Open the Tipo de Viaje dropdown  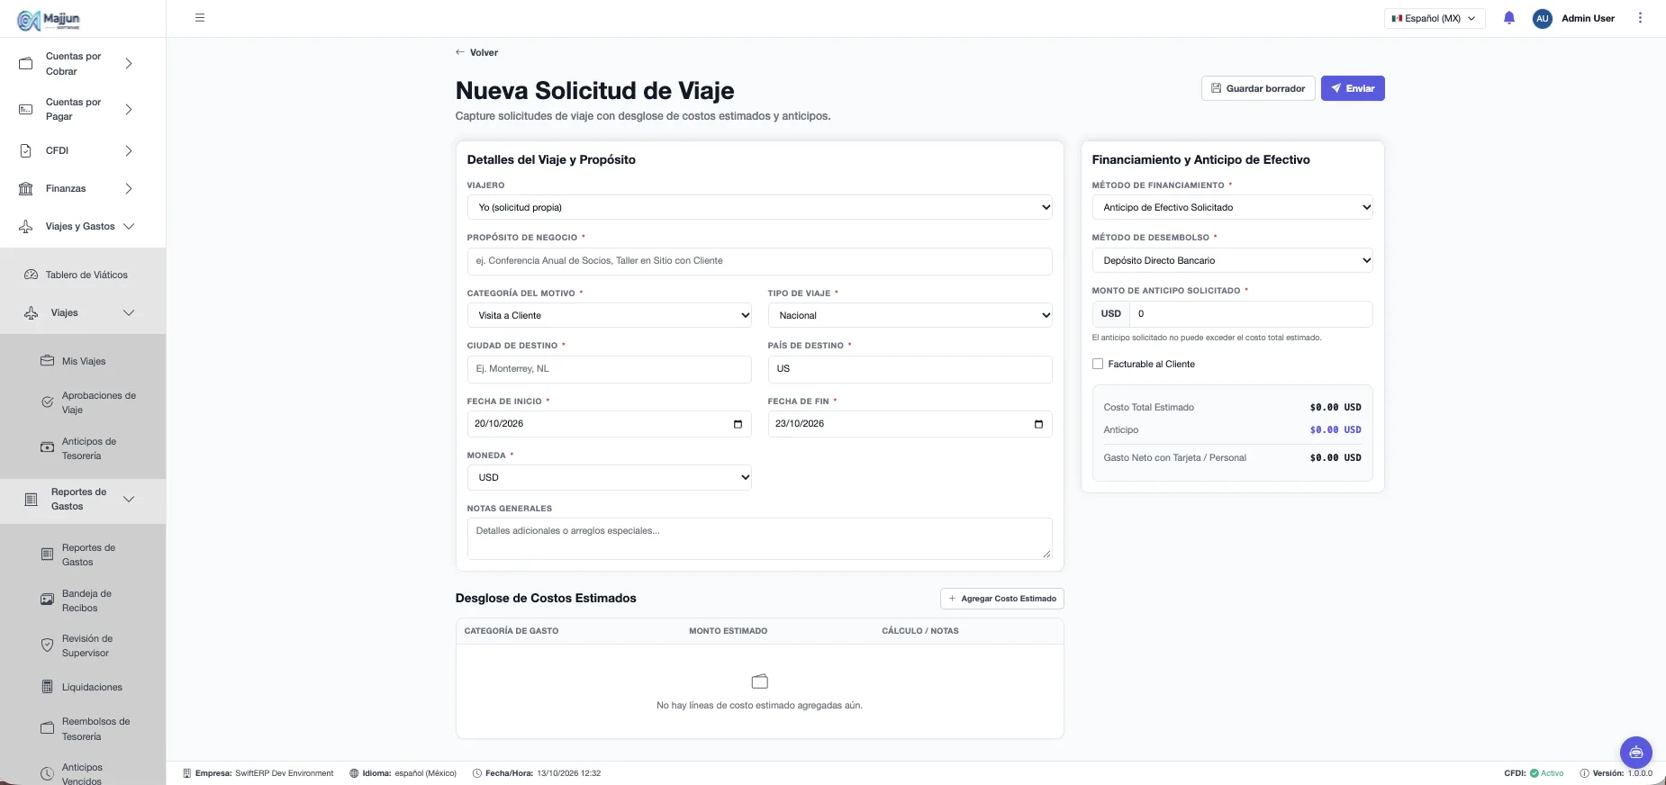[x=910, y=315]
